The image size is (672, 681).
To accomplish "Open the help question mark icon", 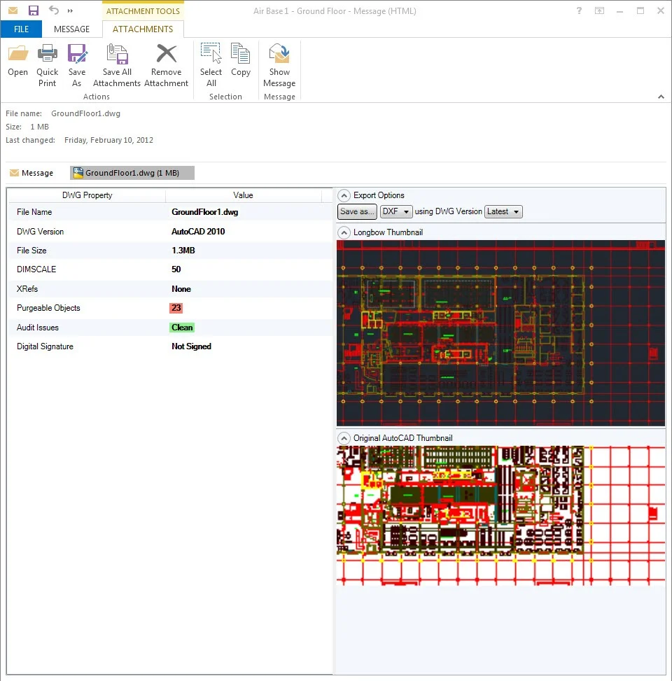I will coord(579,11).
